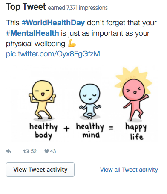
Task: Like the tweet with the heart icon
Action: [x=46, y=151]
